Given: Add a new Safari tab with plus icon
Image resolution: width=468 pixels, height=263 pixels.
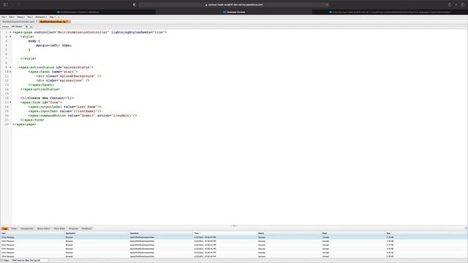Looking at the screenshot, I should [456, 4].
